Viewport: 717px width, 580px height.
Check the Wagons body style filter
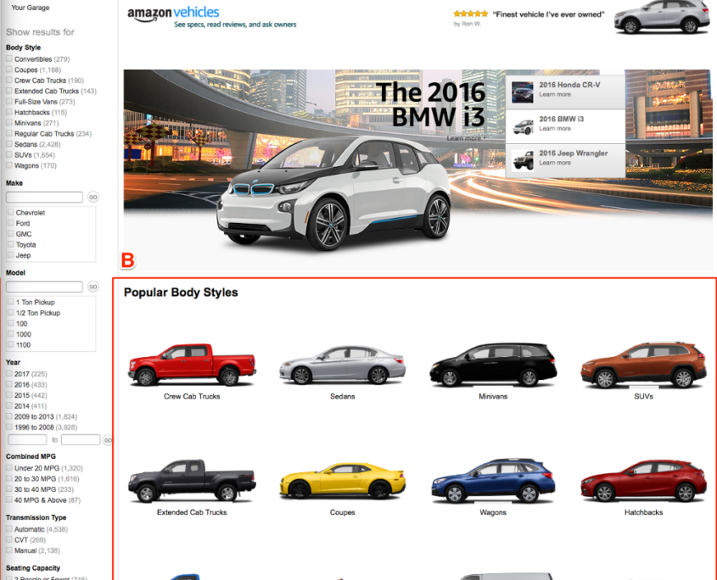pyautogui.click(x=9, y=165)
